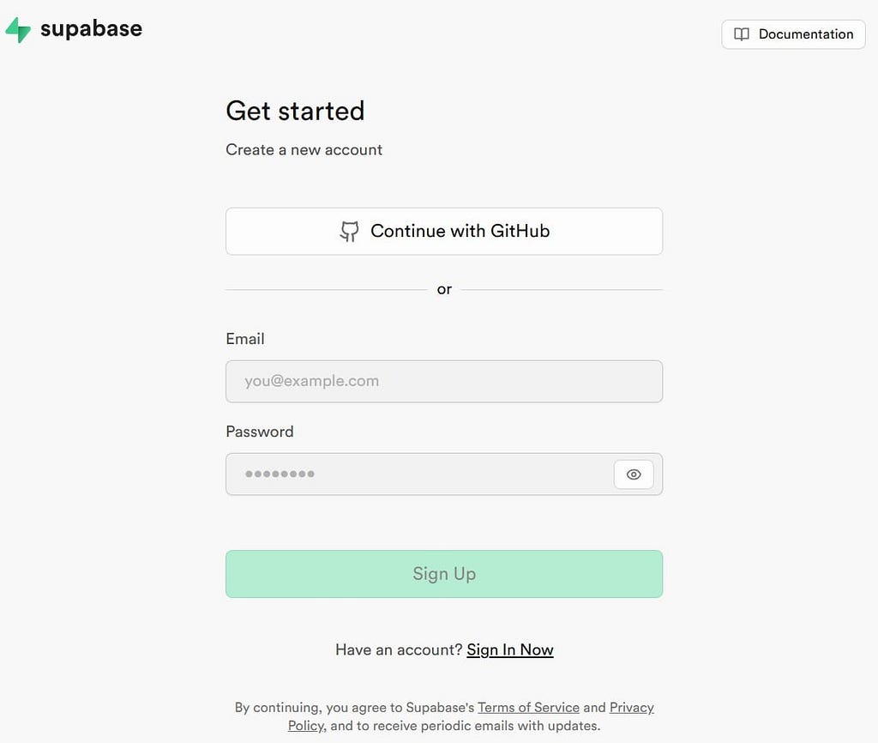Click the Have an account? text
The width and height of the screenshot is (878, 743).
coord(399,650)
